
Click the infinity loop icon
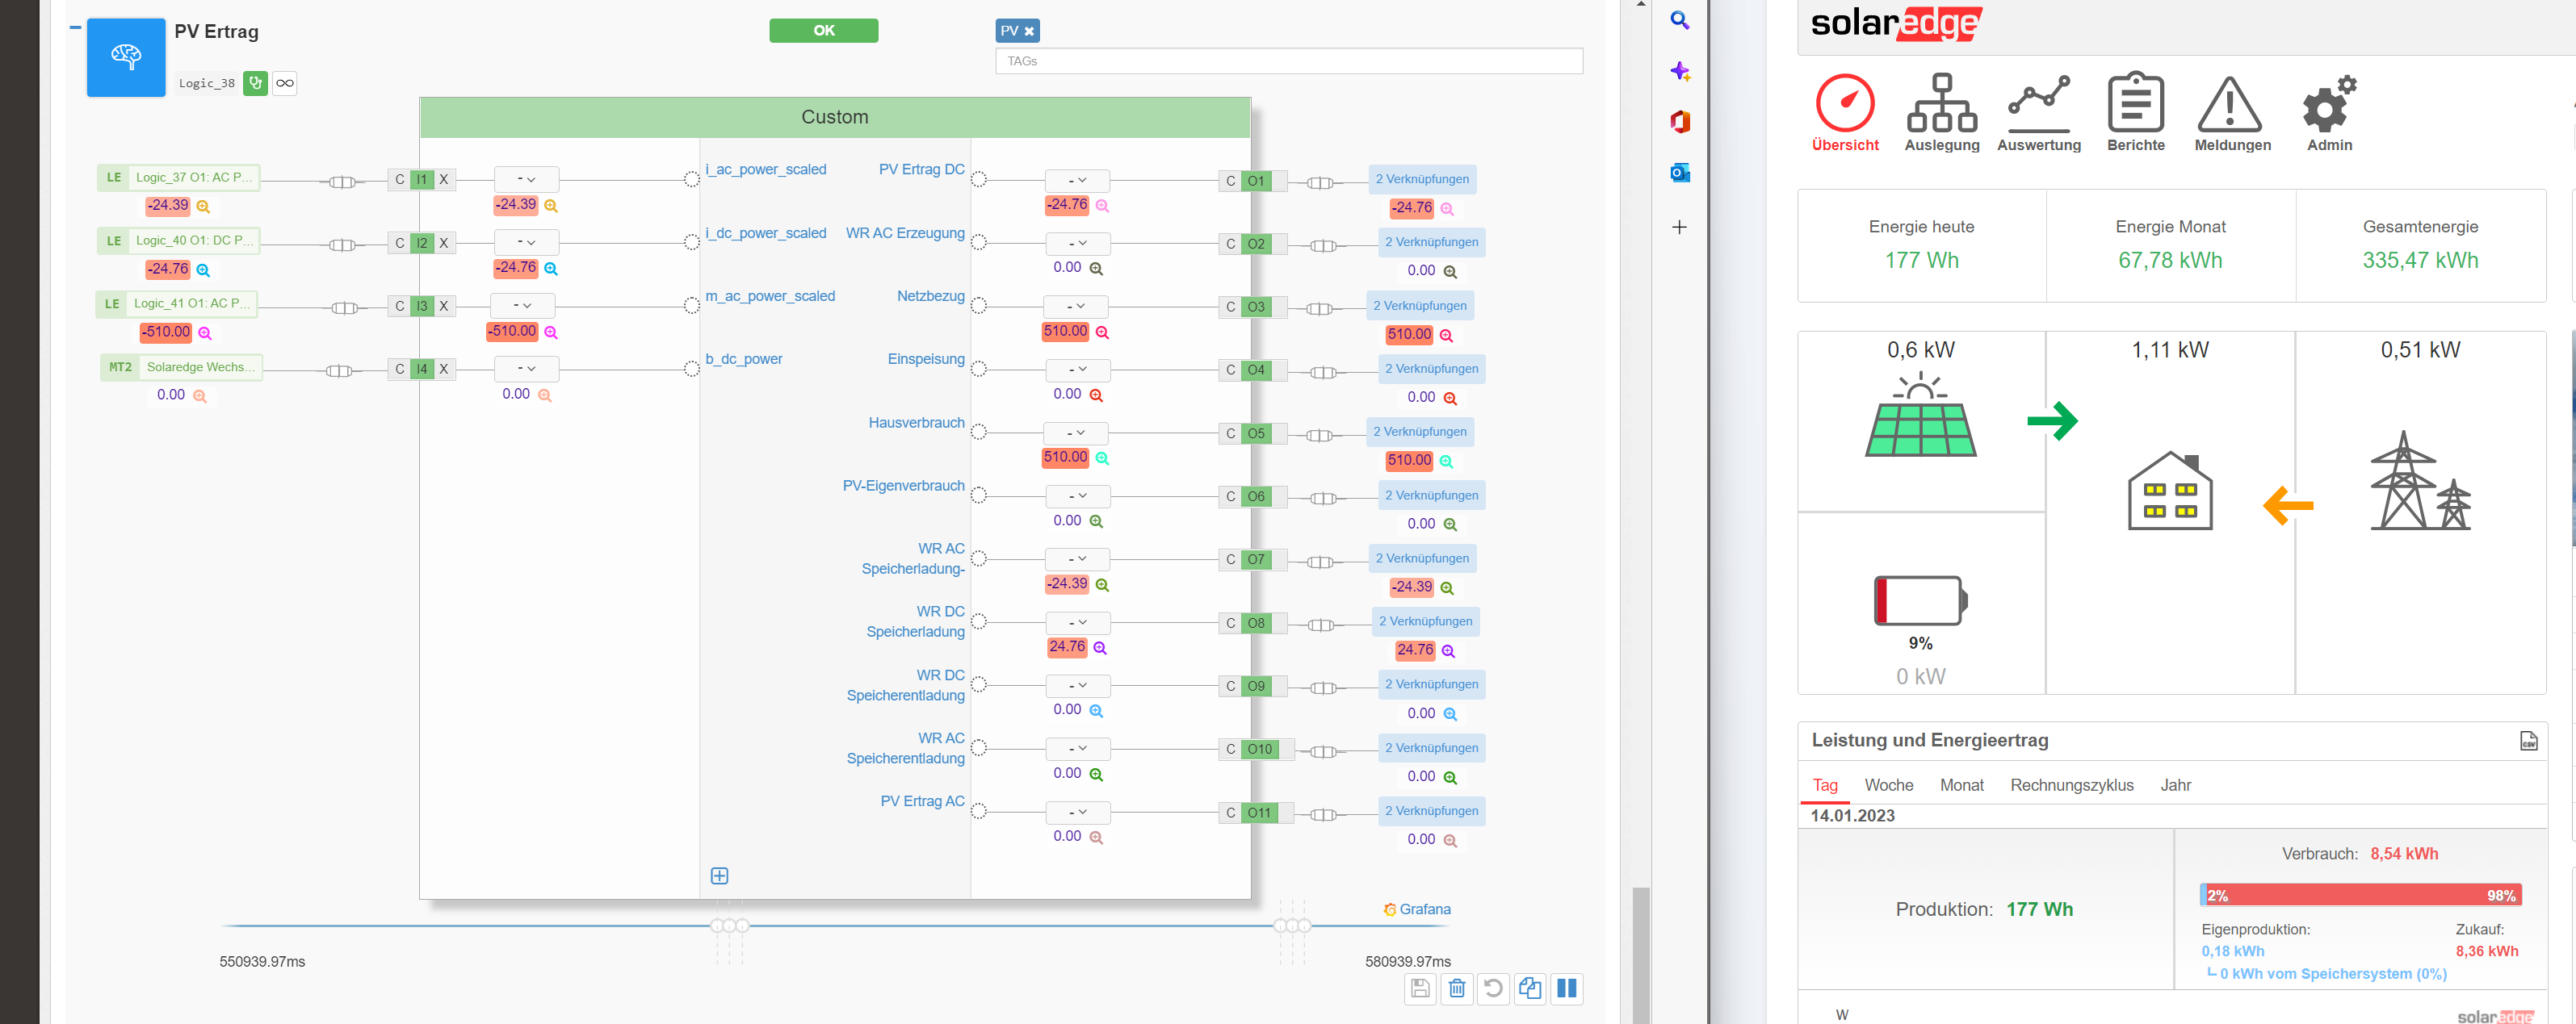285,83
